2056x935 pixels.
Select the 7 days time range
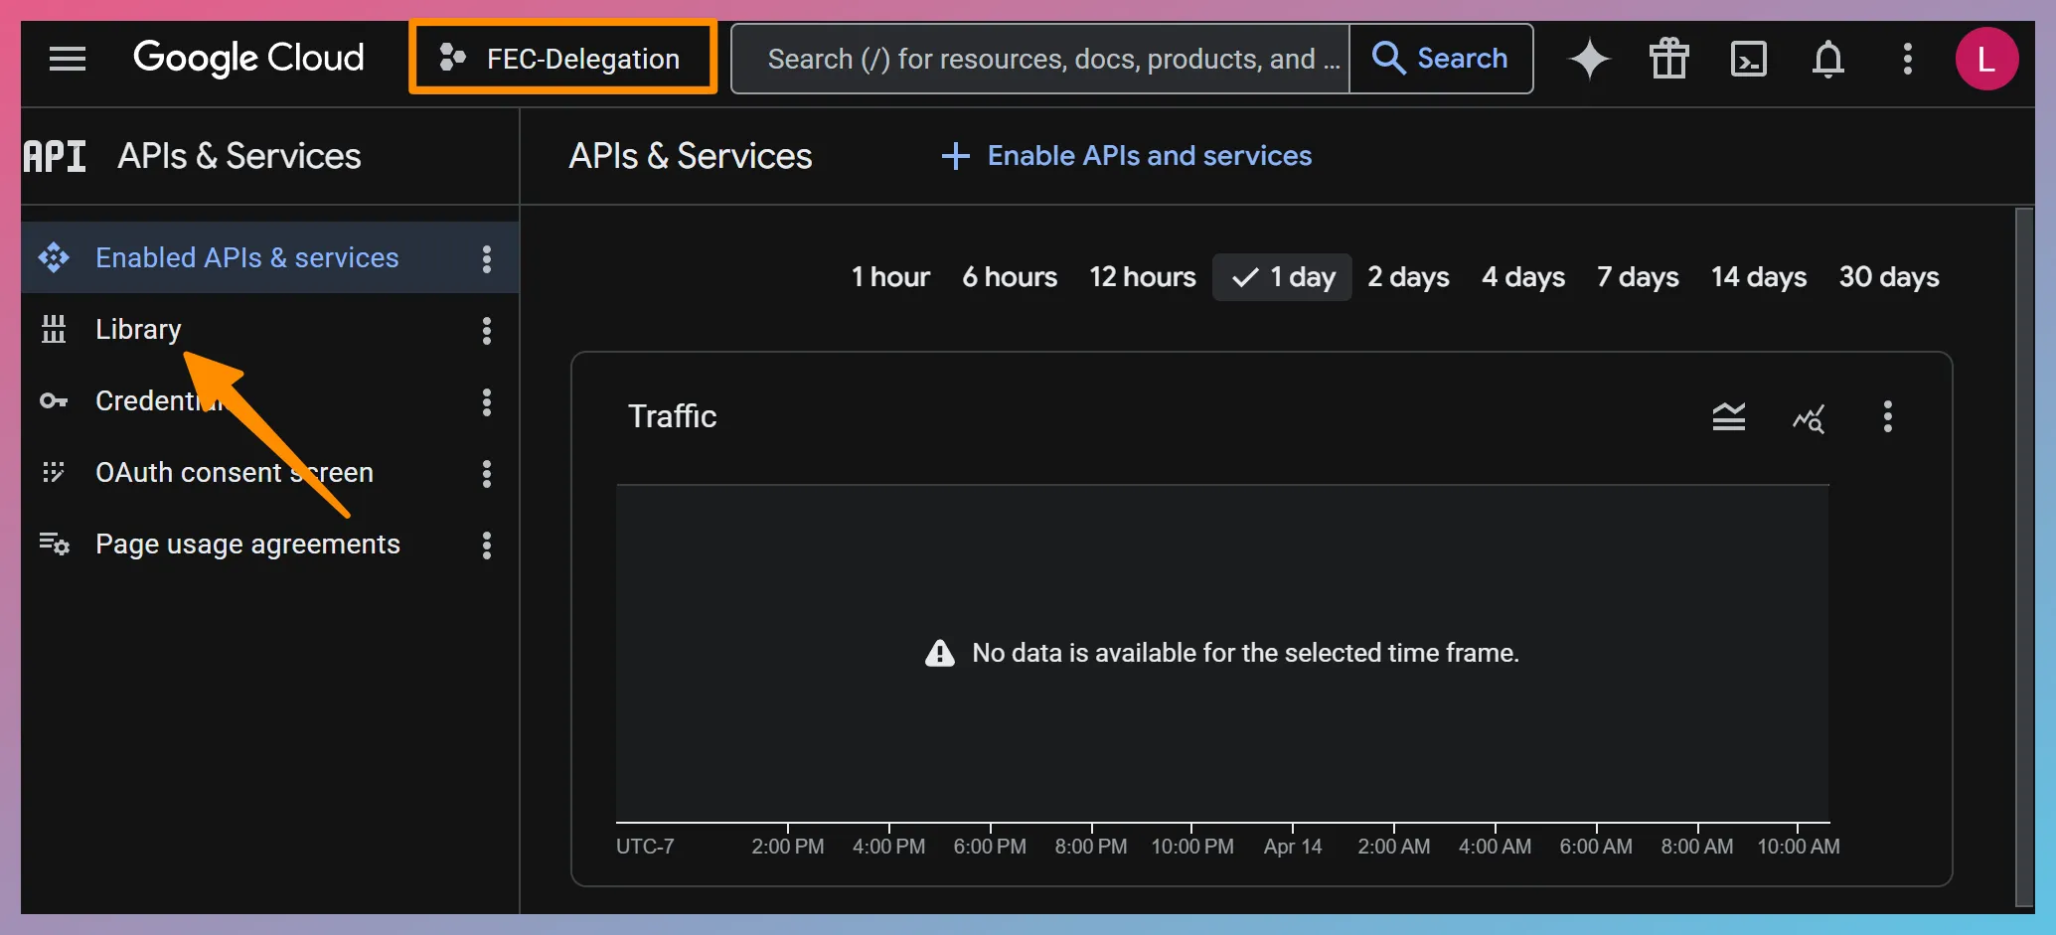click(x=1637, y=277)
